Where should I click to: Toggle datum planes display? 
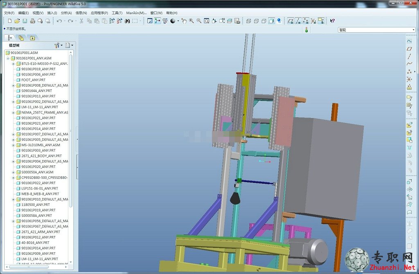point(291,21)
